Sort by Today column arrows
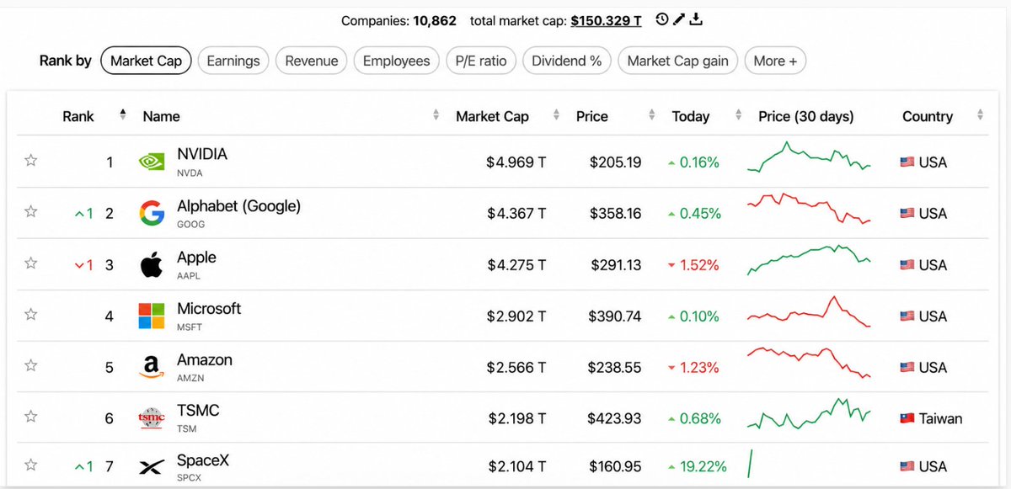 click(x=739, y=115)
